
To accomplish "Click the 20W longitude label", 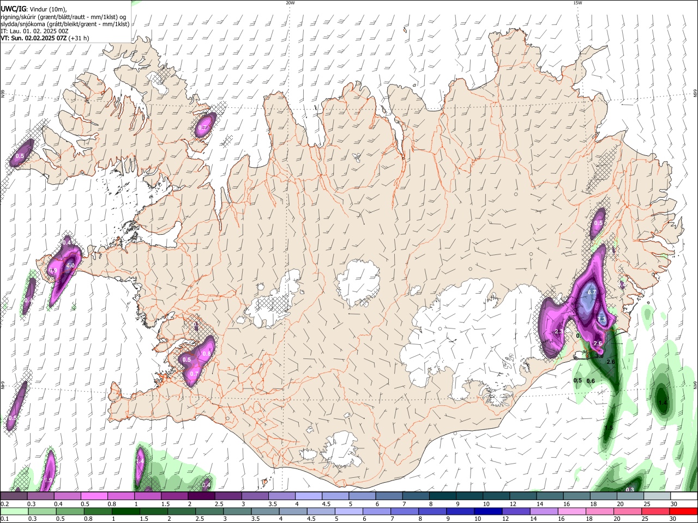I will pos(290,3).
